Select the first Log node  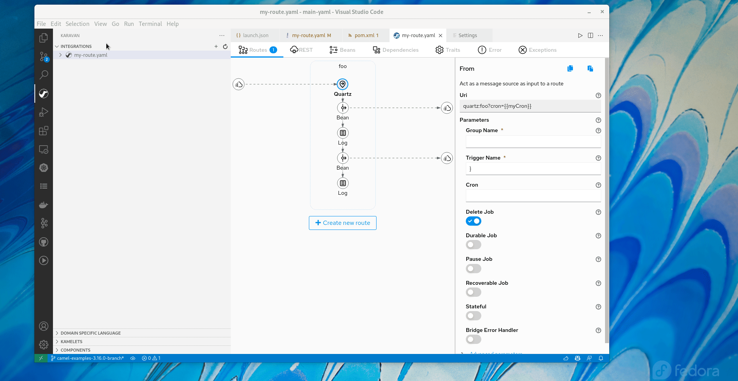(343, 133)
